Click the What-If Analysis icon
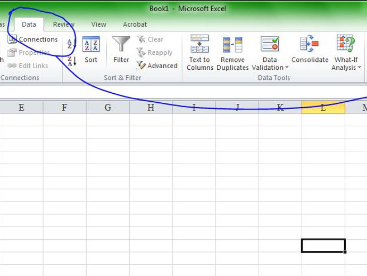The image size is (367, 276). click(x=346, y=44)
